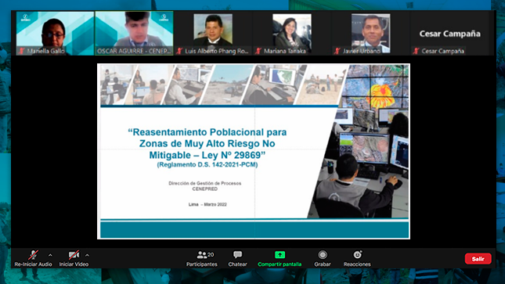Click the Re-Iniciar Audio microphone icon

pos(33,255)
